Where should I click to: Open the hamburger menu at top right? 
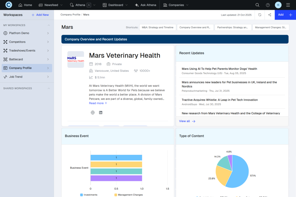pyautogui.click(x=288, y=5)
